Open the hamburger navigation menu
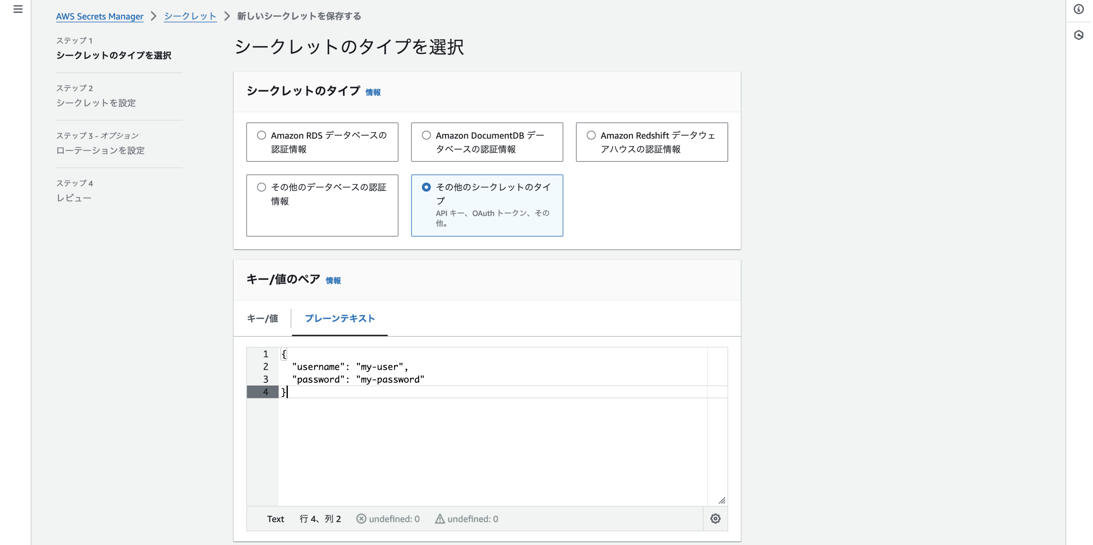The width and height of the screenshot is (1093, 545). coord(18,9)
